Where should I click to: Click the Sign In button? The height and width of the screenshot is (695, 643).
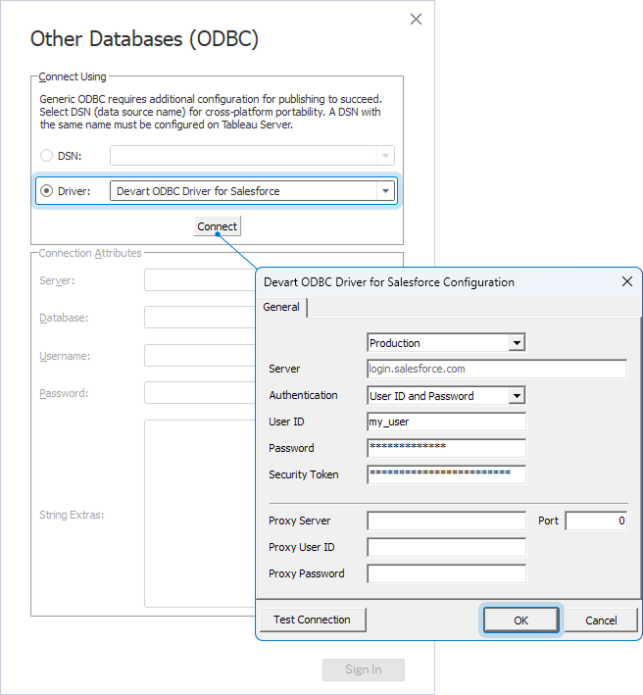tap(364, 670)
